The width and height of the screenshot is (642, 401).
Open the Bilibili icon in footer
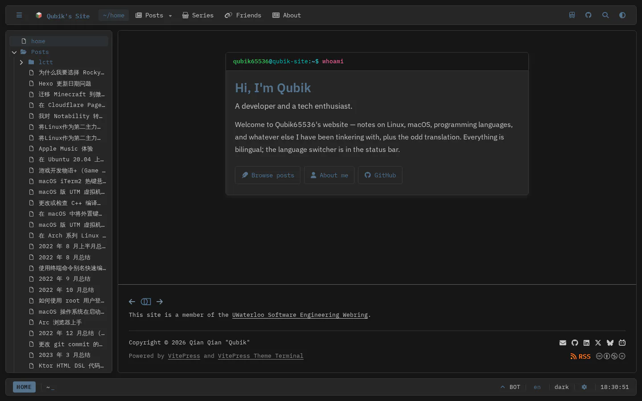(622, 343)
